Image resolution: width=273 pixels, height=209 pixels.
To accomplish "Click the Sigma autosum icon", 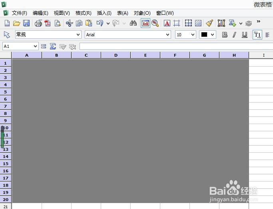I will tap(53, 46).
